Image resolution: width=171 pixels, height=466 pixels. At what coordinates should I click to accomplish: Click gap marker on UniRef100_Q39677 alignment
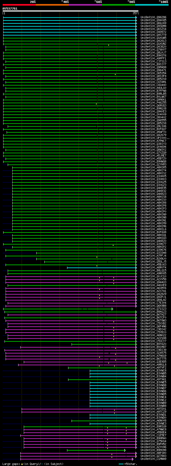tap(113, 245)
